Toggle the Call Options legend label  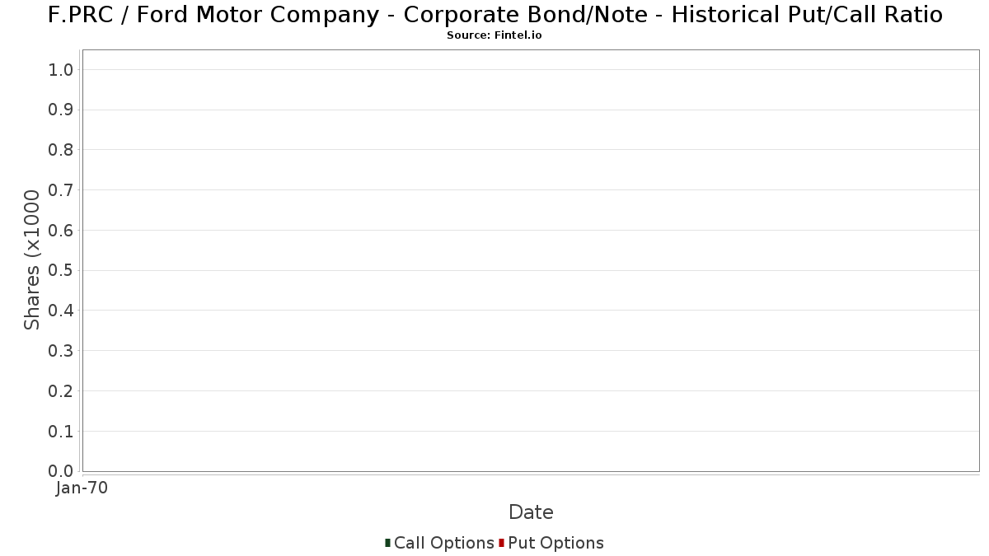(x=444, y=543)
